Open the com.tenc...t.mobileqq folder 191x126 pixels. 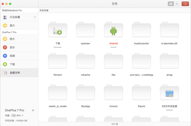tap(141, 61)
